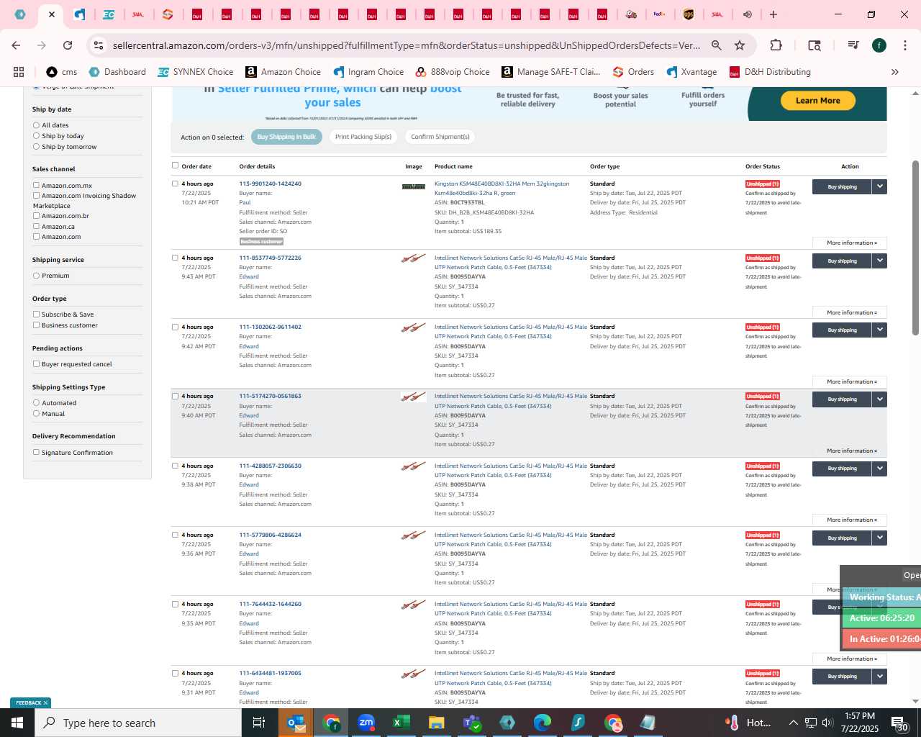Show the hidden bookmarks overflow chevron
921x737 pixels.
point(895,72)
